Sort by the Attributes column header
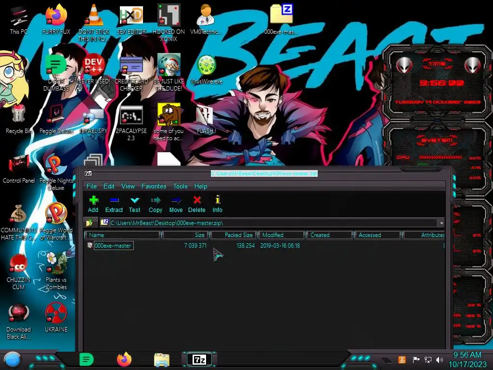Screen dimensions: 493x370 (x=424, y=235)
